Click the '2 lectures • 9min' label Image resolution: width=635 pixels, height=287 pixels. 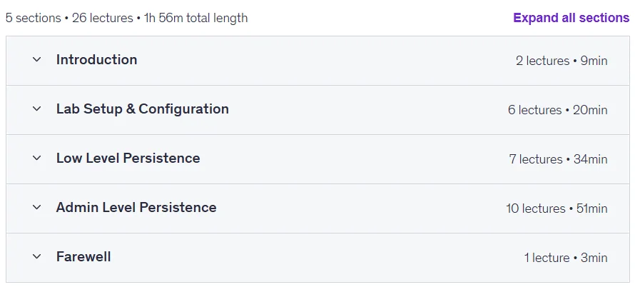point(562,61)
